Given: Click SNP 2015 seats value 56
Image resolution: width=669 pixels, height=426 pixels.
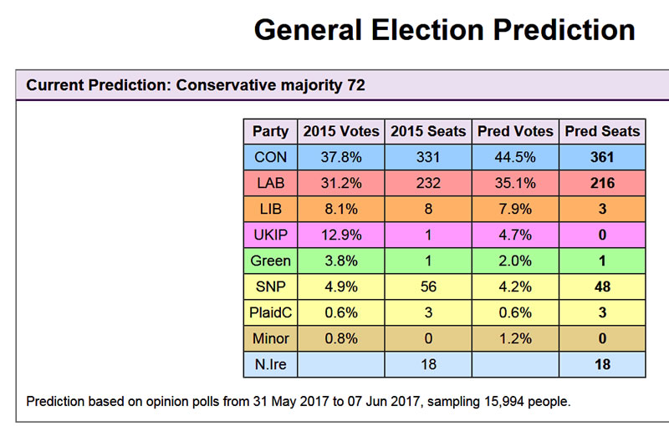Looking at the screenshot, I should [428, 287].
